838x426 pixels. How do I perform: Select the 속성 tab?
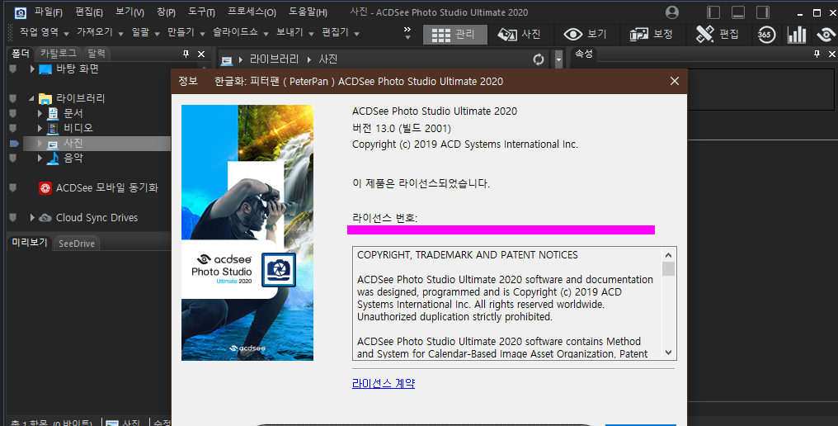584,54
